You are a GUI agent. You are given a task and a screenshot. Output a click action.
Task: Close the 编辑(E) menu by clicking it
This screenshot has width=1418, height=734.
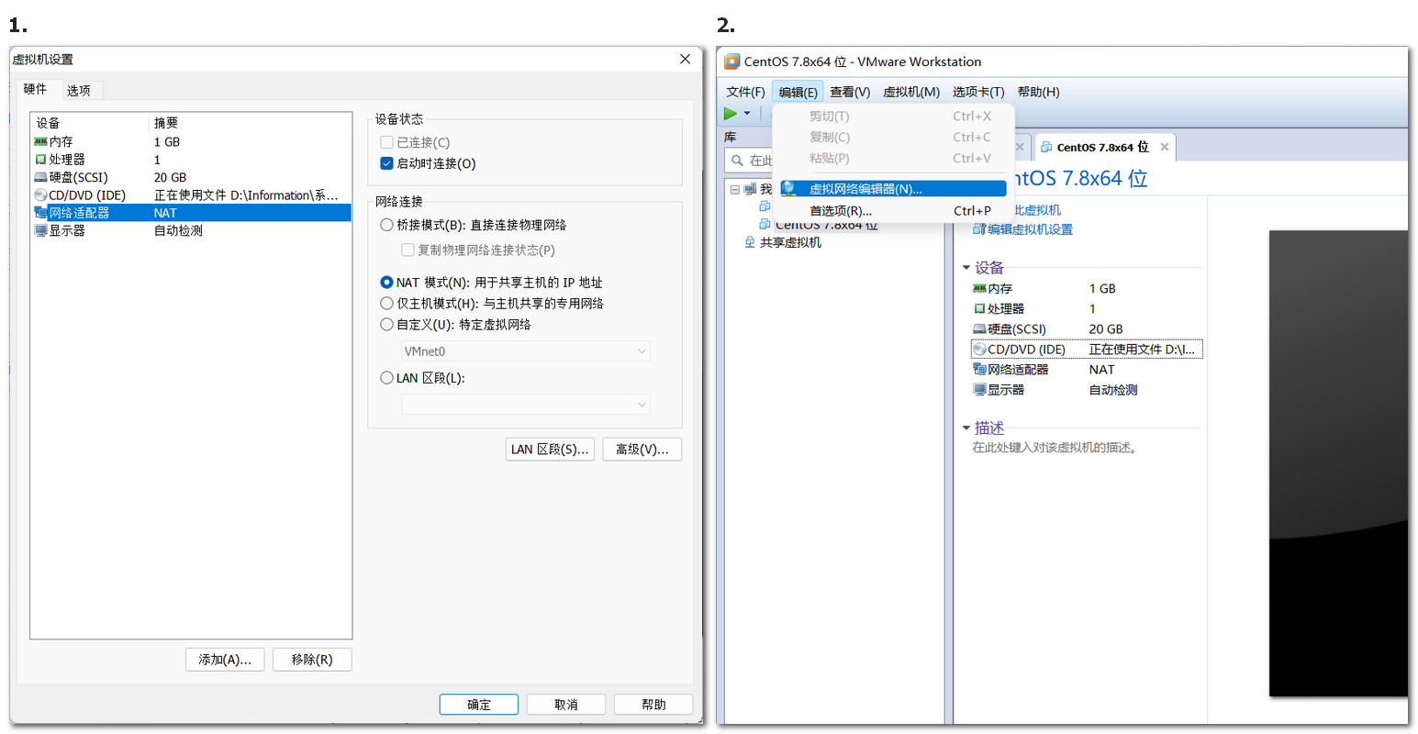click(798, 92)
